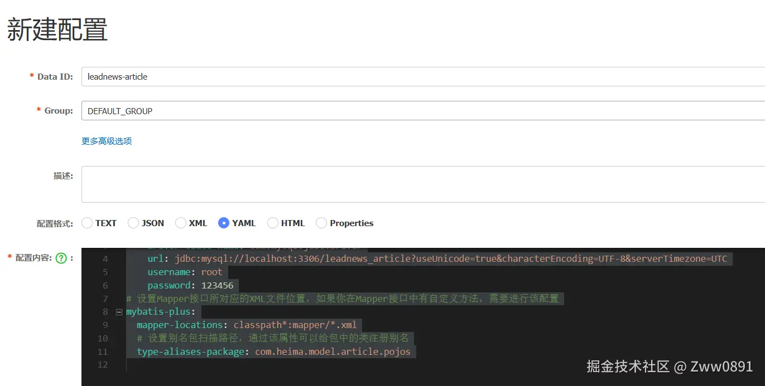The height and width of the screenshot is (386, 765).
Task: Click the type-aliases-package line
Action: pyautogui.click(x=273, y=352)
